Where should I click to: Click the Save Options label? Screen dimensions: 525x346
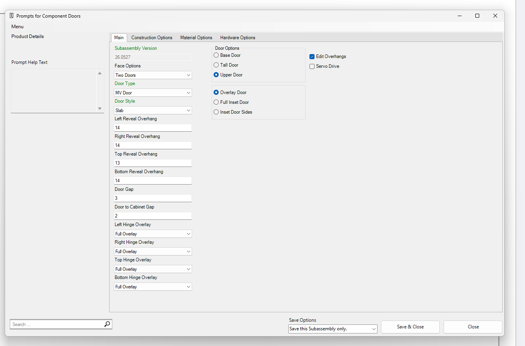point(302,320)
